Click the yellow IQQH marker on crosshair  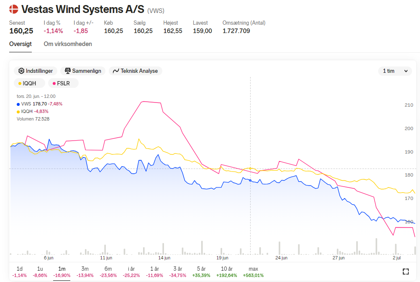tap(251, 169)
